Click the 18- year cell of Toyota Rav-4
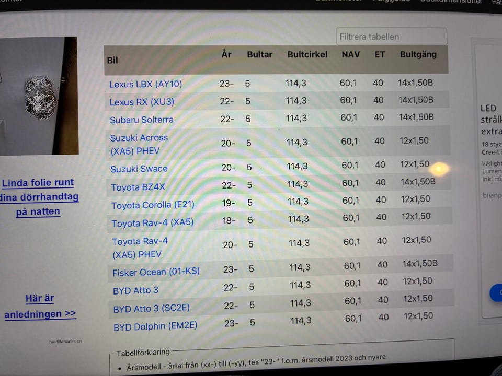502x376 pixels. (x=229, y=220)
